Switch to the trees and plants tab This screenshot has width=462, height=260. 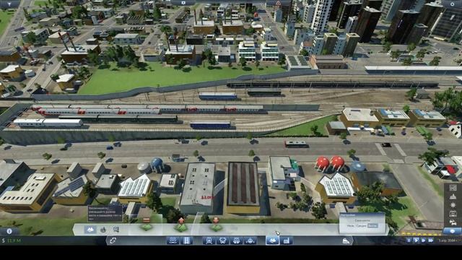103,230
